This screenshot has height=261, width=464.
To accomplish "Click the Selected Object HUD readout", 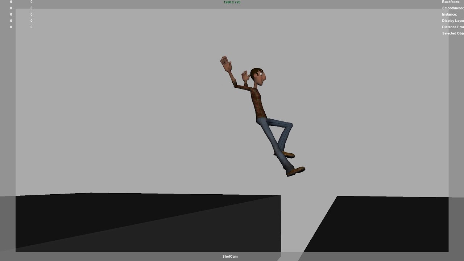I will tap(452, 33).
